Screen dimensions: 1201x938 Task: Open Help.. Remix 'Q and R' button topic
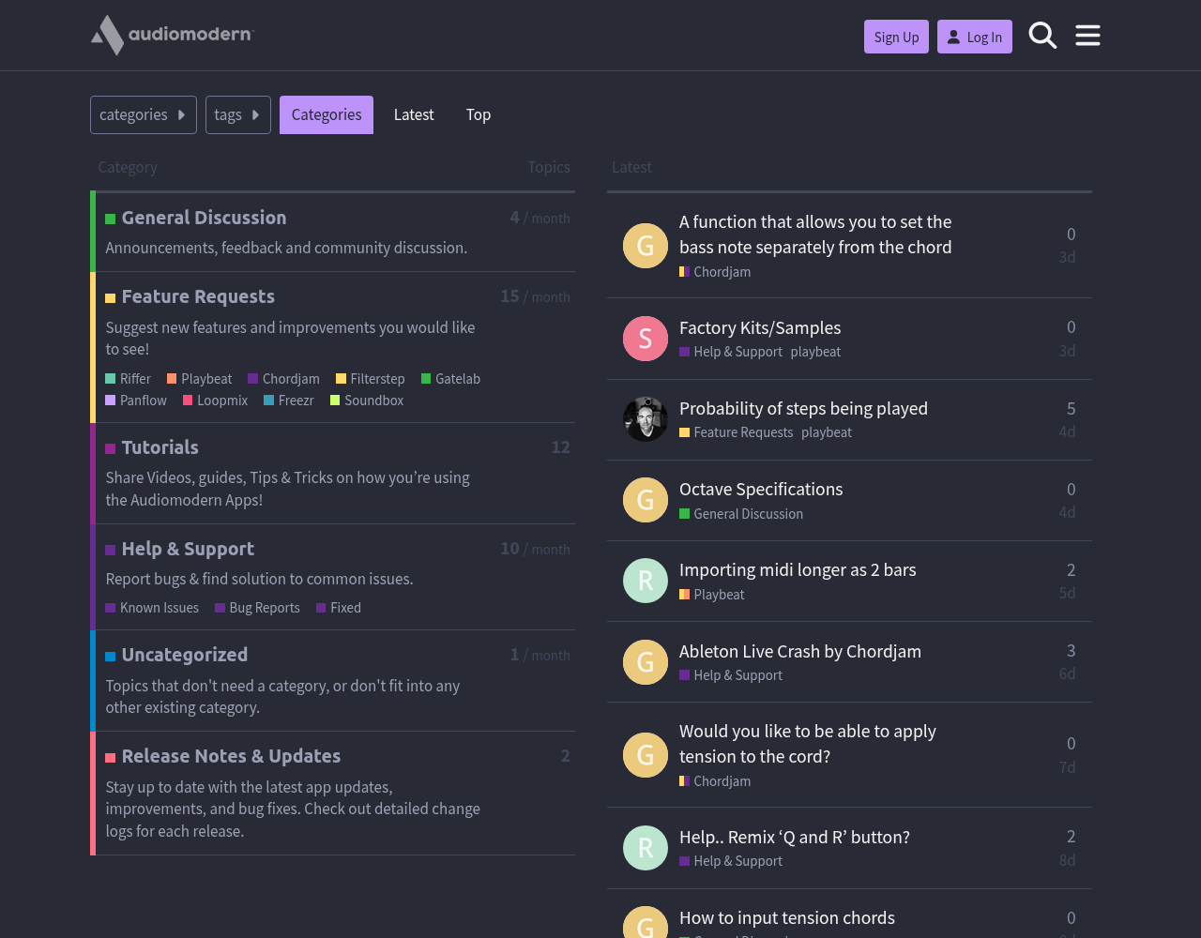point(795,837)
